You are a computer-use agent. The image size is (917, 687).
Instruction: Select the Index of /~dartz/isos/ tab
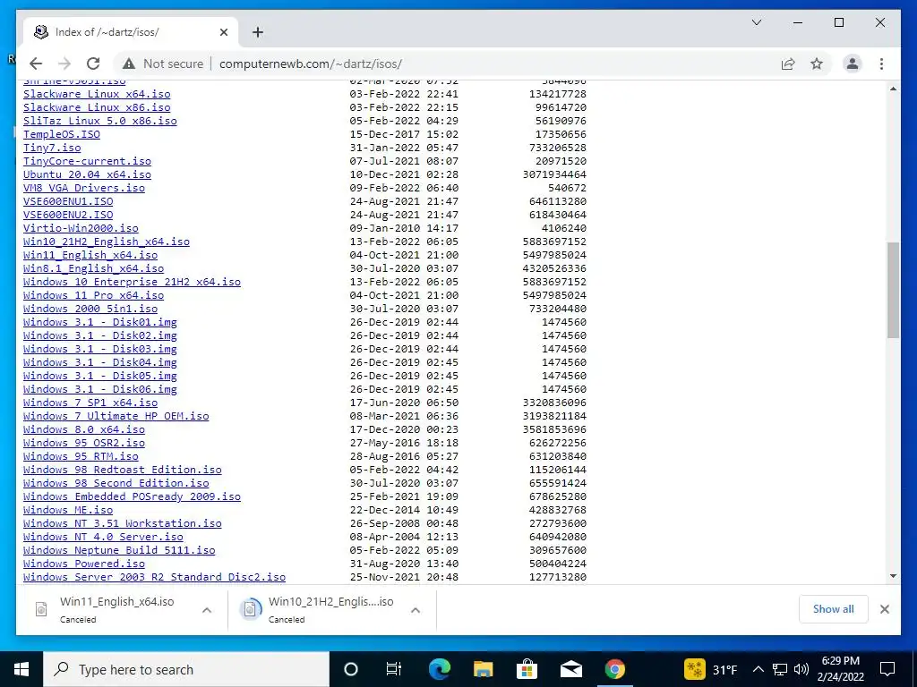point(129,32)
